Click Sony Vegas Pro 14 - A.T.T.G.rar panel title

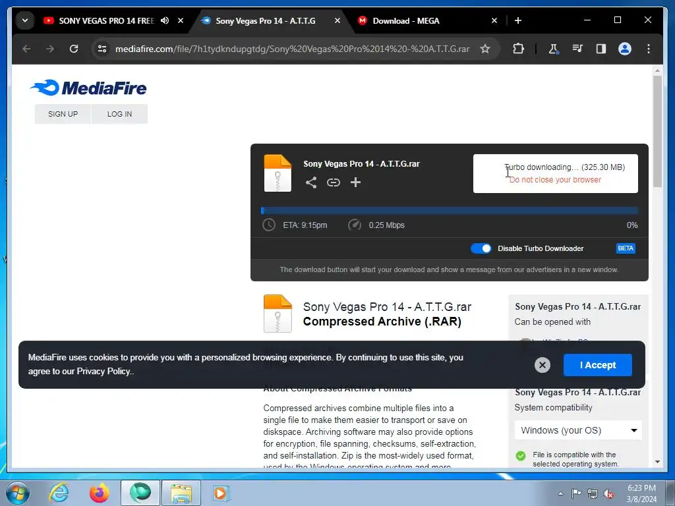point(361,164)
